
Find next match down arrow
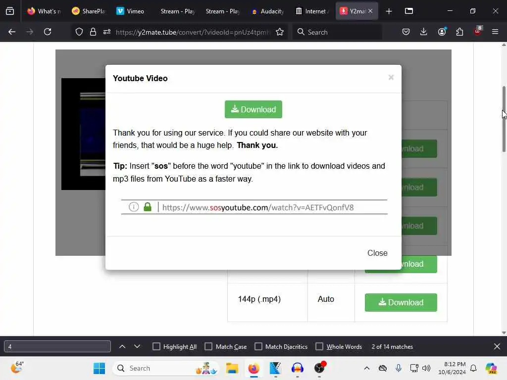click(137, 346)
